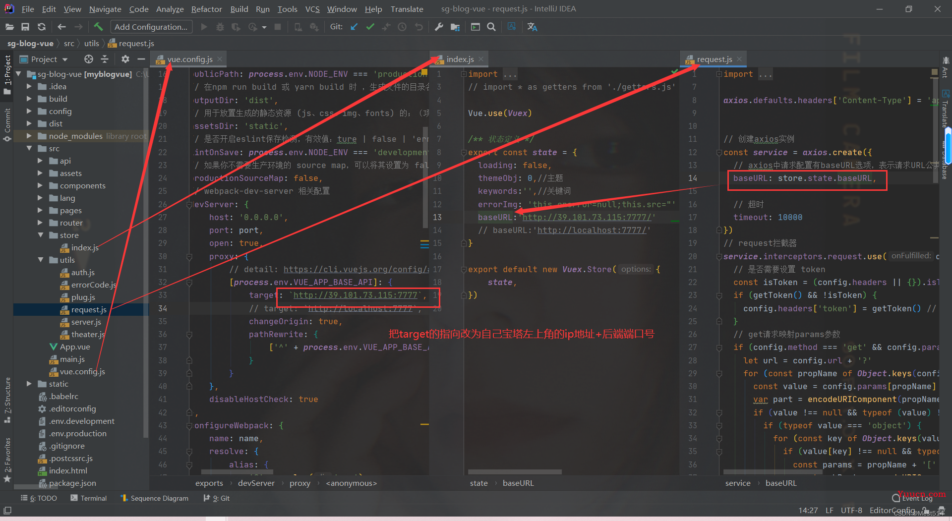Open the Favorites tool window sidebar

[7, 460]
